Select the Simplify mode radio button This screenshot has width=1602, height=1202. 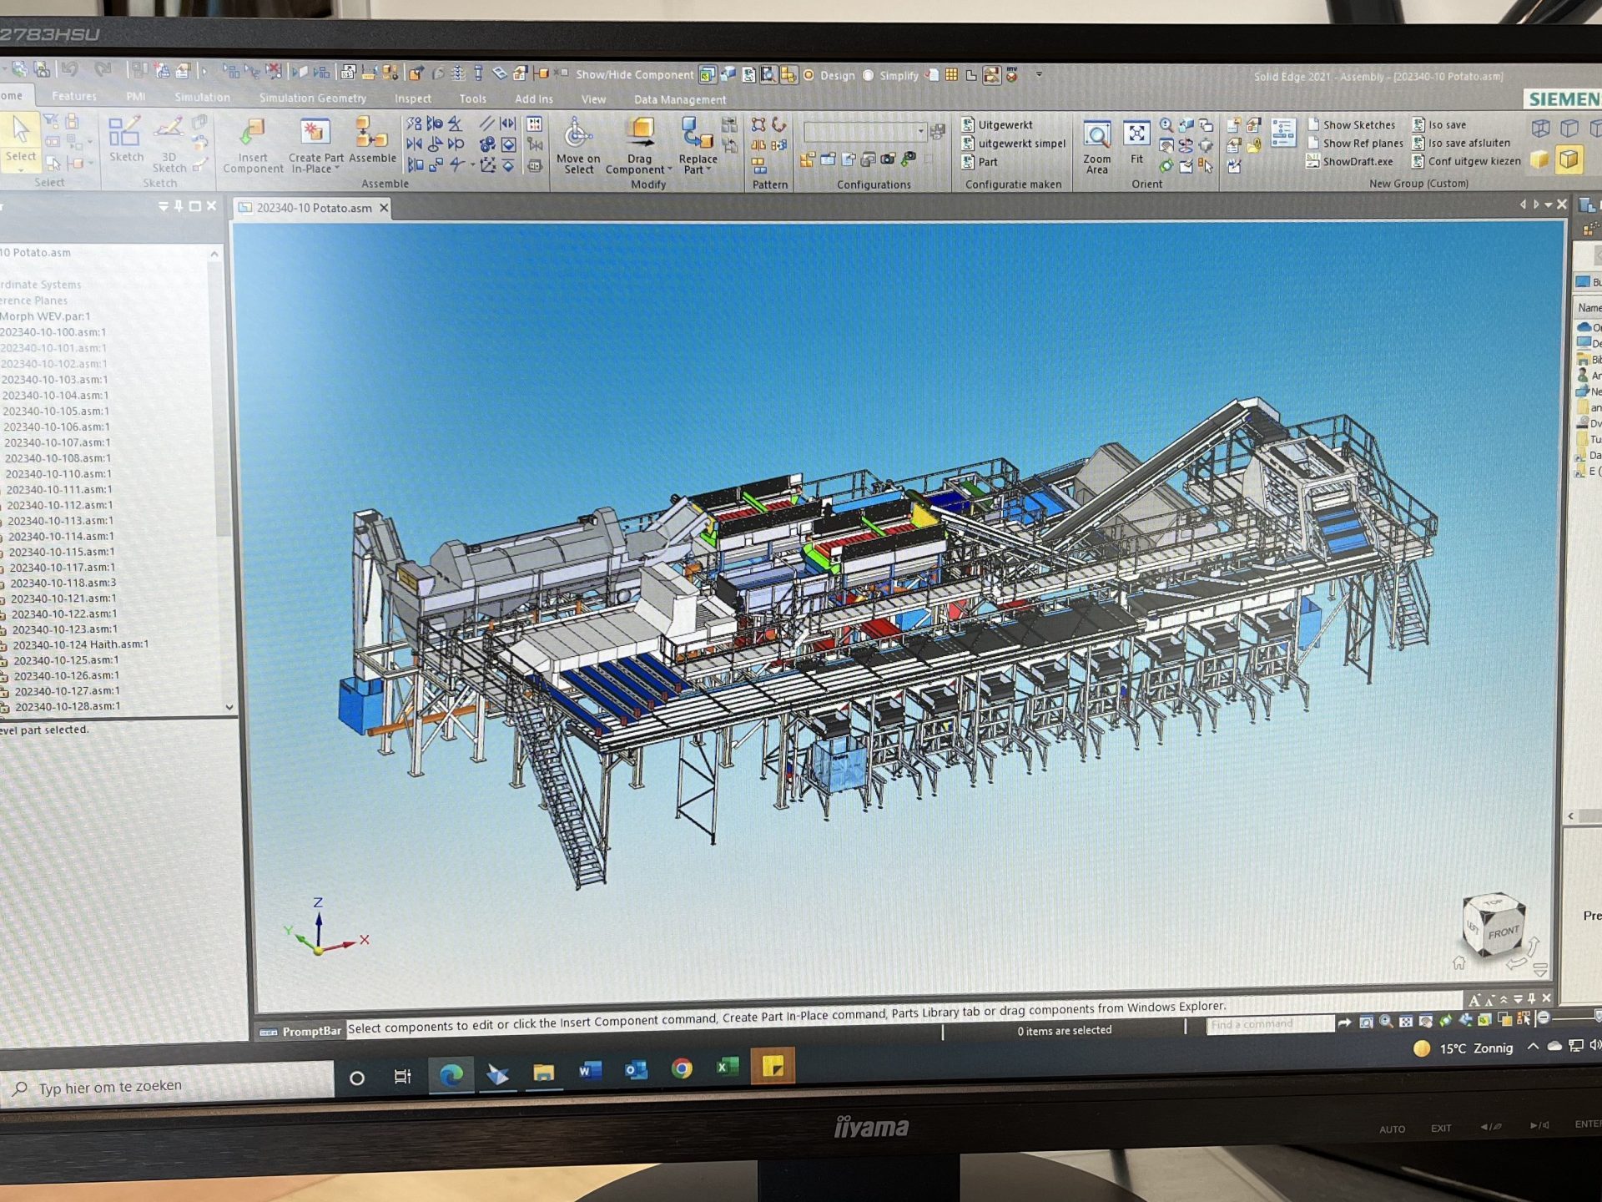(869, 75)
